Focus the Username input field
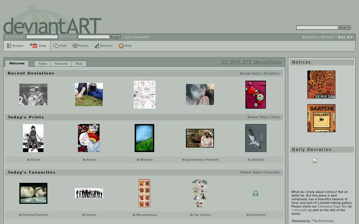This screenshot has width=359, height=224. pyautogui.click(x=42, y=37)
